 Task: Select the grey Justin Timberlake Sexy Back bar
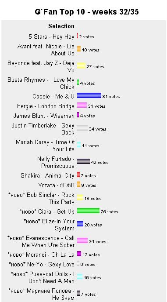[x=82, y=128]
